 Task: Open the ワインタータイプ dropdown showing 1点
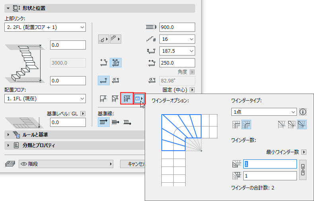264,112
